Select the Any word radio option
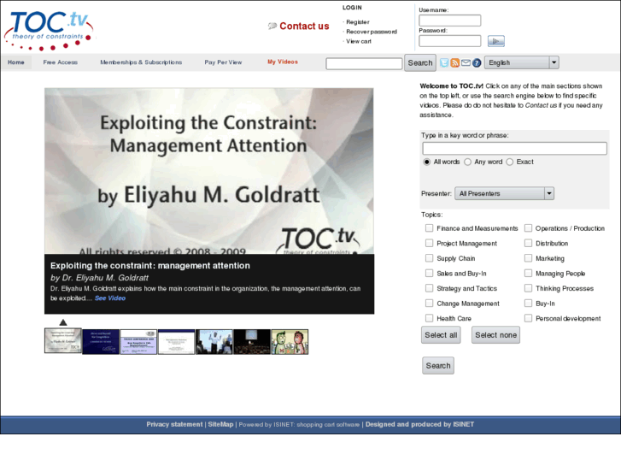The image size is (621, 466). coord(468,162)
